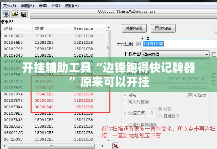Image resolution: width=217 pixels, height=149 pixels.
Task: Click the 地址 column header
Action: click(17, 29)
